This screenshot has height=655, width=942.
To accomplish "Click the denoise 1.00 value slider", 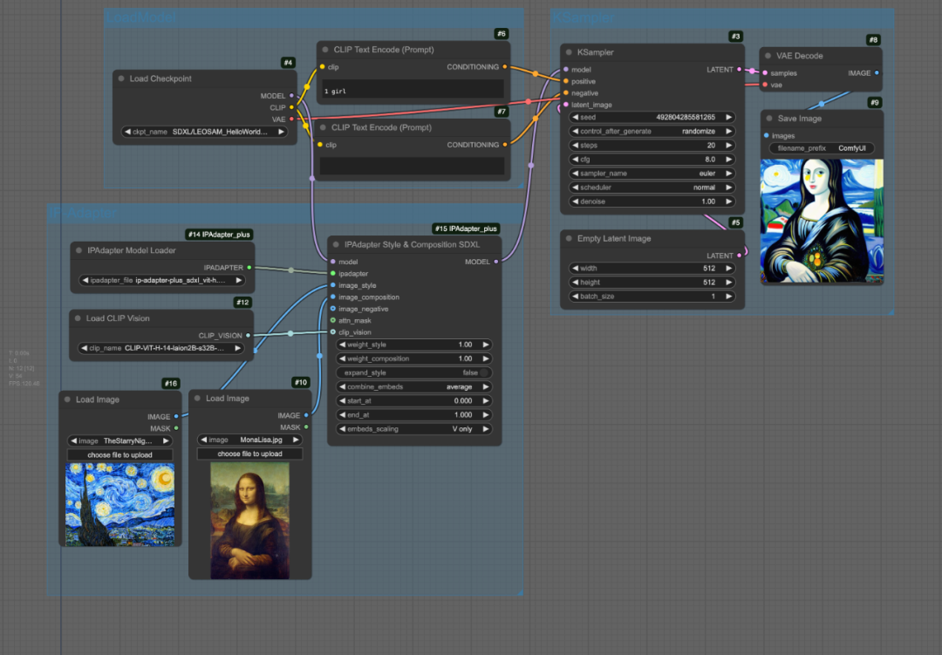I will [652, 201].
